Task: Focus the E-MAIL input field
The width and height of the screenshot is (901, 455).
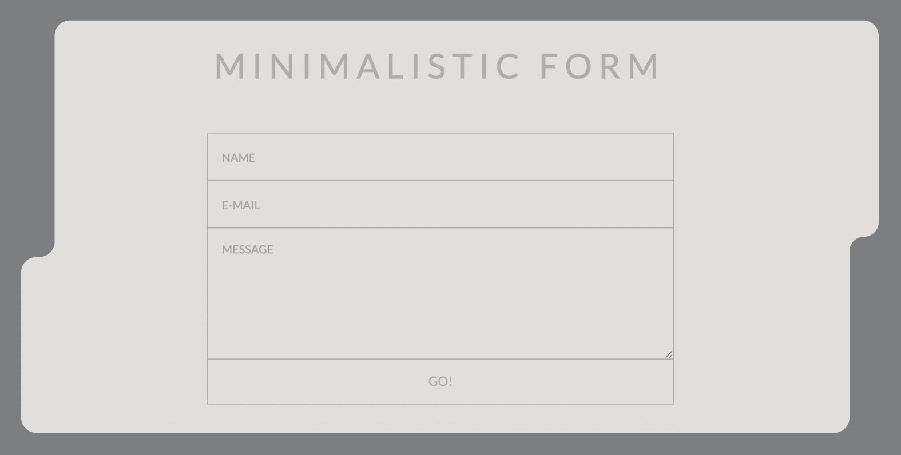Action: (x=440, y=205)
